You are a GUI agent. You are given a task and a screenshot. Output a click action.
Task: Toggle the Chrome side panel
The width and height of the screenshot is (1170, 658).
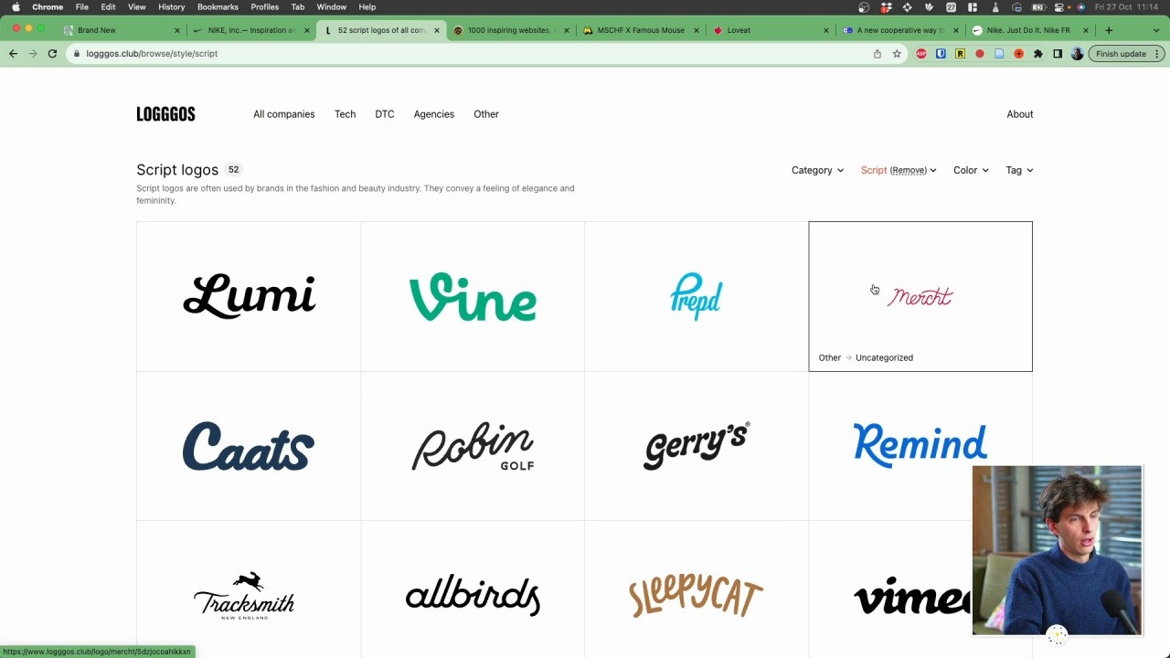tap(1058, 54)
